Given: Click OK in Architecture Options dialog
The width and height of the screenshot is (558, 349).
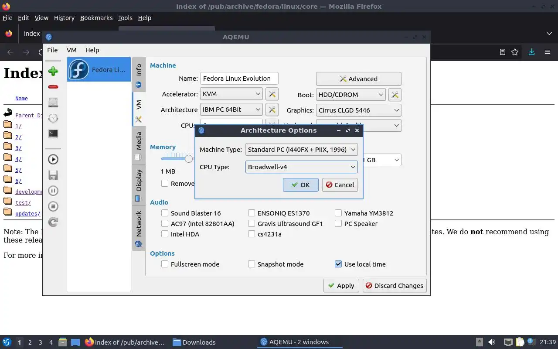Looking at the screenshot, I should click(x=300, y=185).
